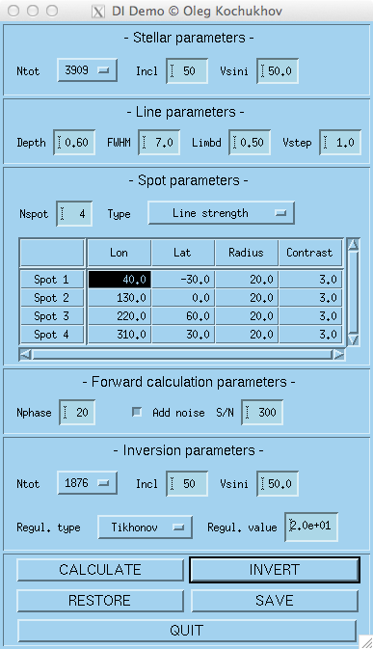
Task: Select the Spot 3 row header
Action: point(52,316)
